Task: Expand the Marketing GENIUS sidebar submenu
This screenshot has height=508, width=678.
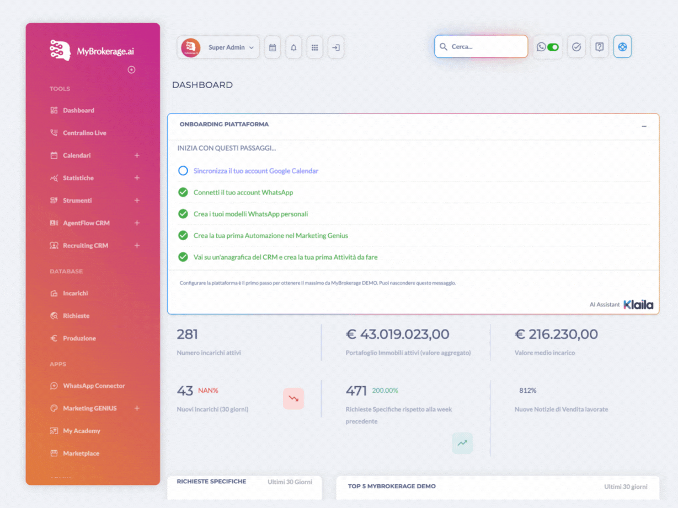Action: point(137,408)
